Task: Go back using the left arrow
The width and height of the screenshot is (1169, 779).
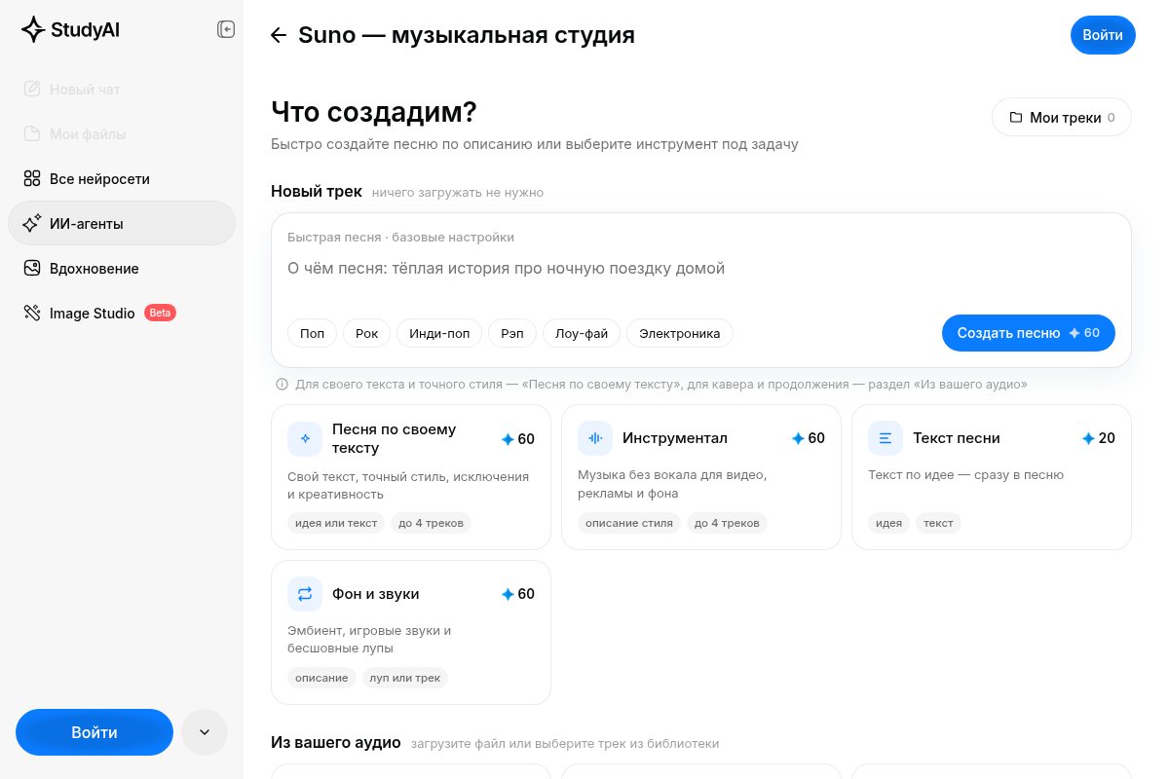Action: [279, 36]
